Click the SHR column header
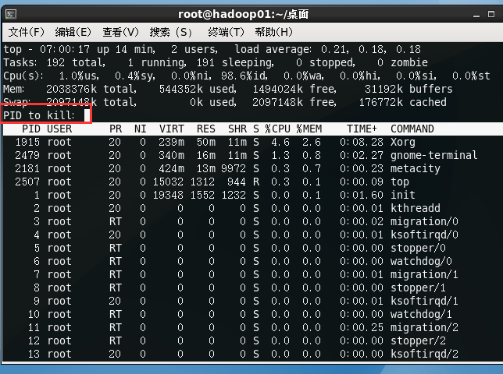 (237, 129)
